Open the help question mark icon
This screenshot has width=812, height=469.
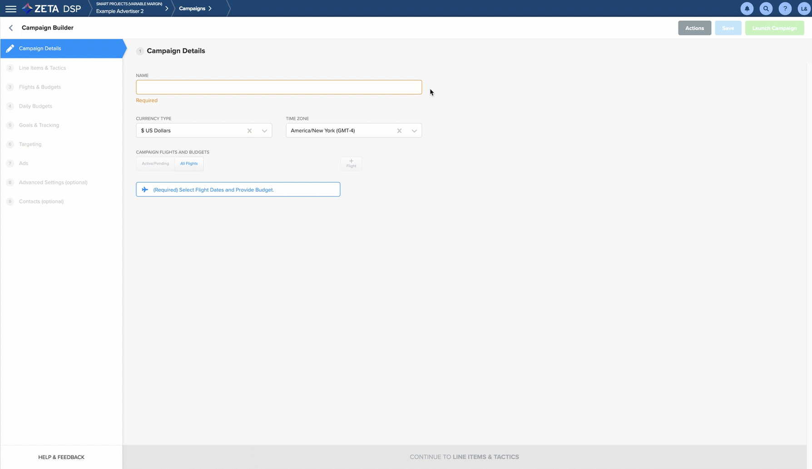785,9
